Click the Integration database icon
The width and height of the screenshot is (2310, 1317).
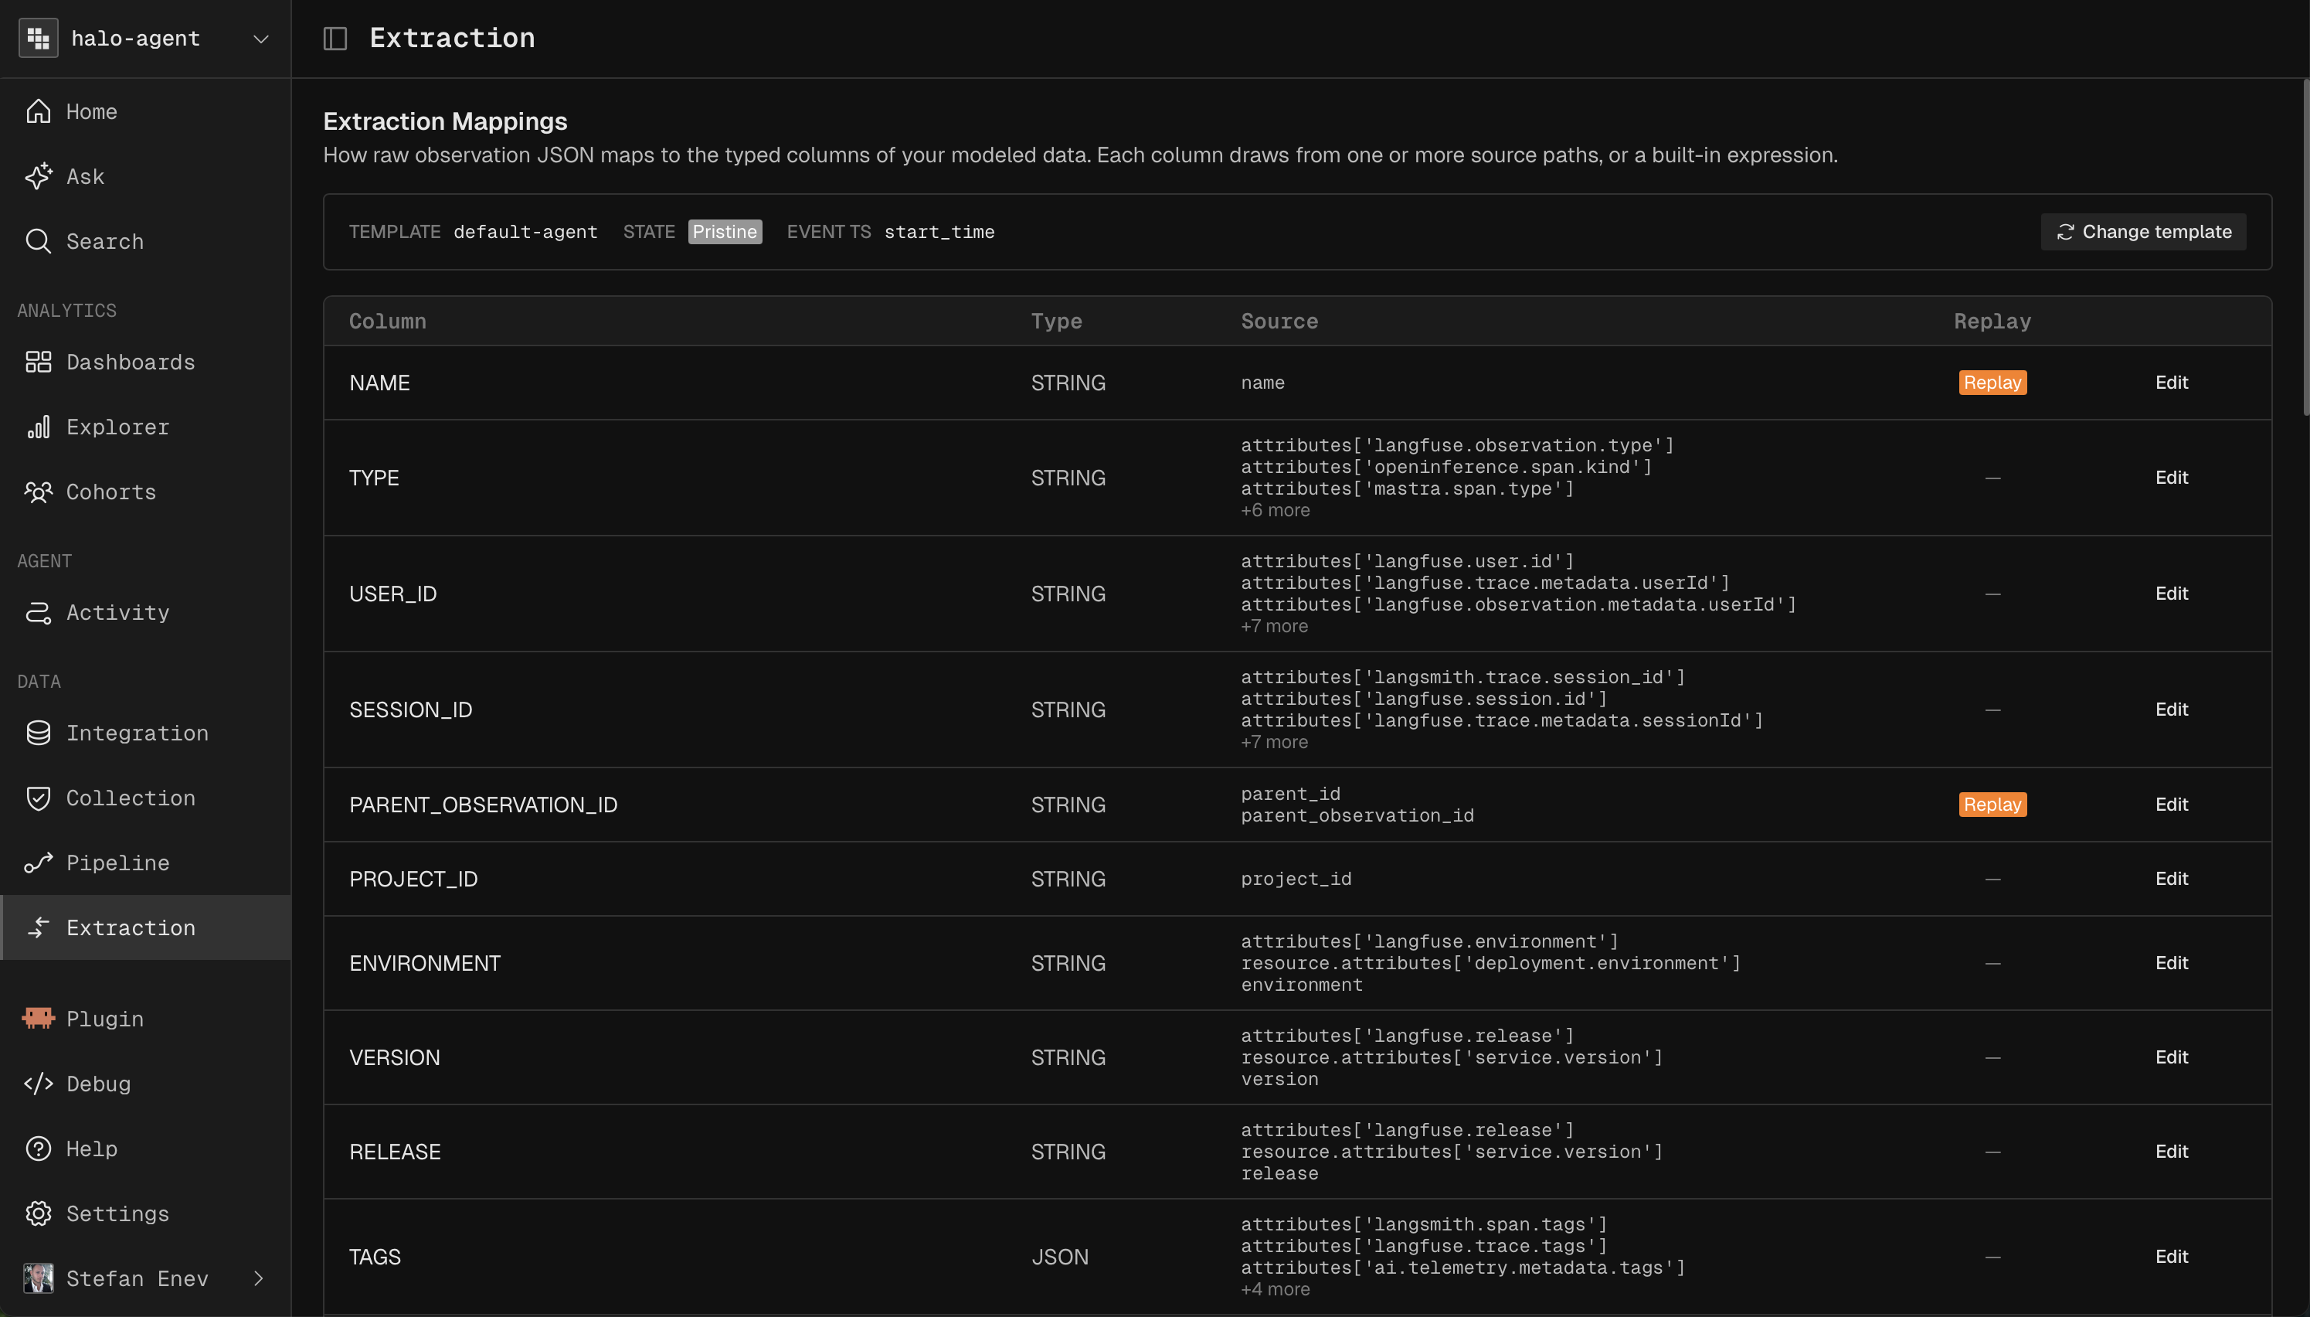[x=38, y=733]
